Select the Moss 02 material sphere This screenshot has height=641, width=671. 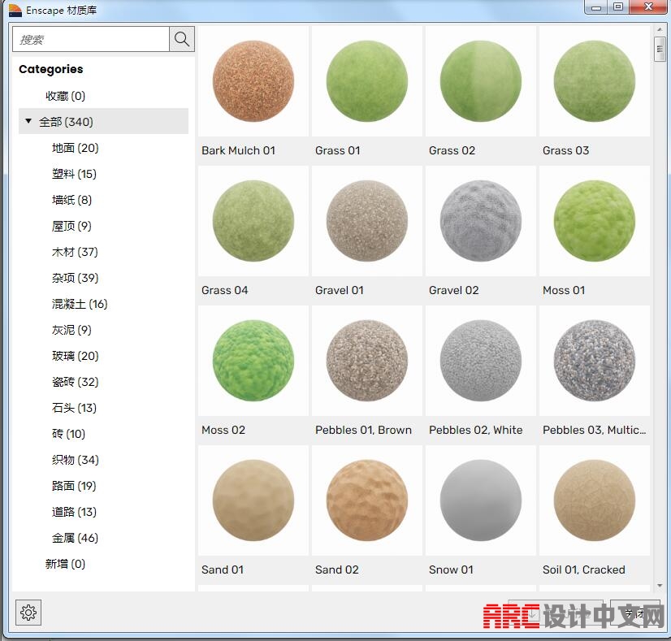[x=253, y=361]
